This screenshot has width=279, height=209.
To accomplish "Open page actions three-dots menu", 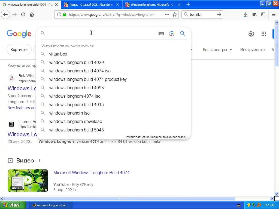I will [167, 14].
